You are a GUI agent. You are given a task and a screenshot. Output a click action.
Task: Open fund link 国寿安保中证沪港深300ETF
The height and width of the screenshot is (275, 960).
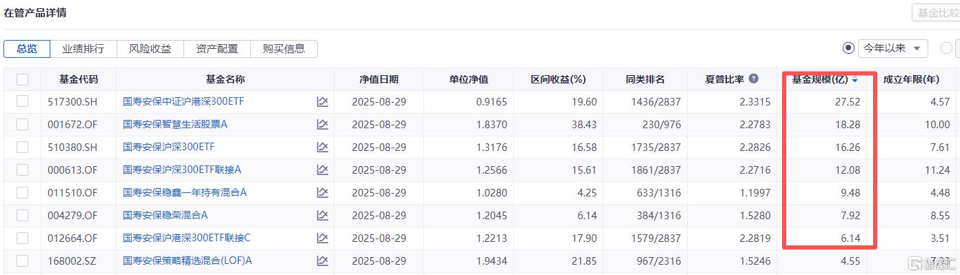pyautogui.click(x=183, y=102)
